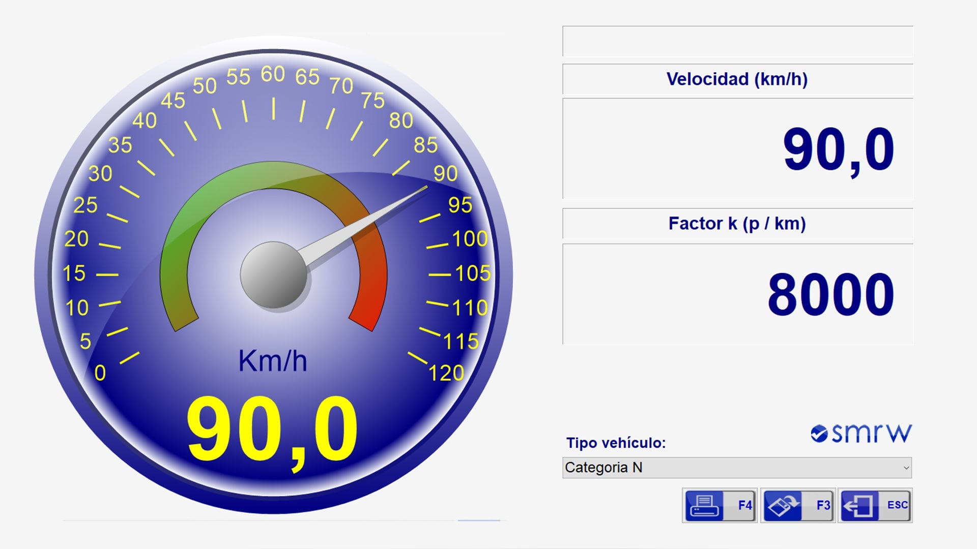Click the circular checkmark in the smrw logo
The image size is (977, 549).
819,433
